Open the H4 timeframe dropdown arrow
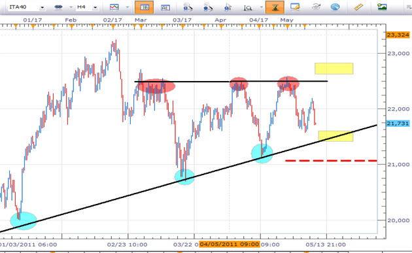This screenshot has width=412, height=253. pyautogui.click(x=95, y=8)
